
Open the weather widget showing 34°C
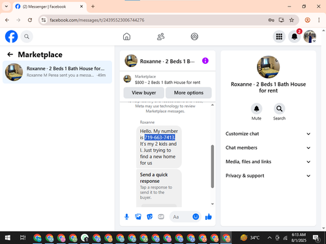tap(250, 237)
